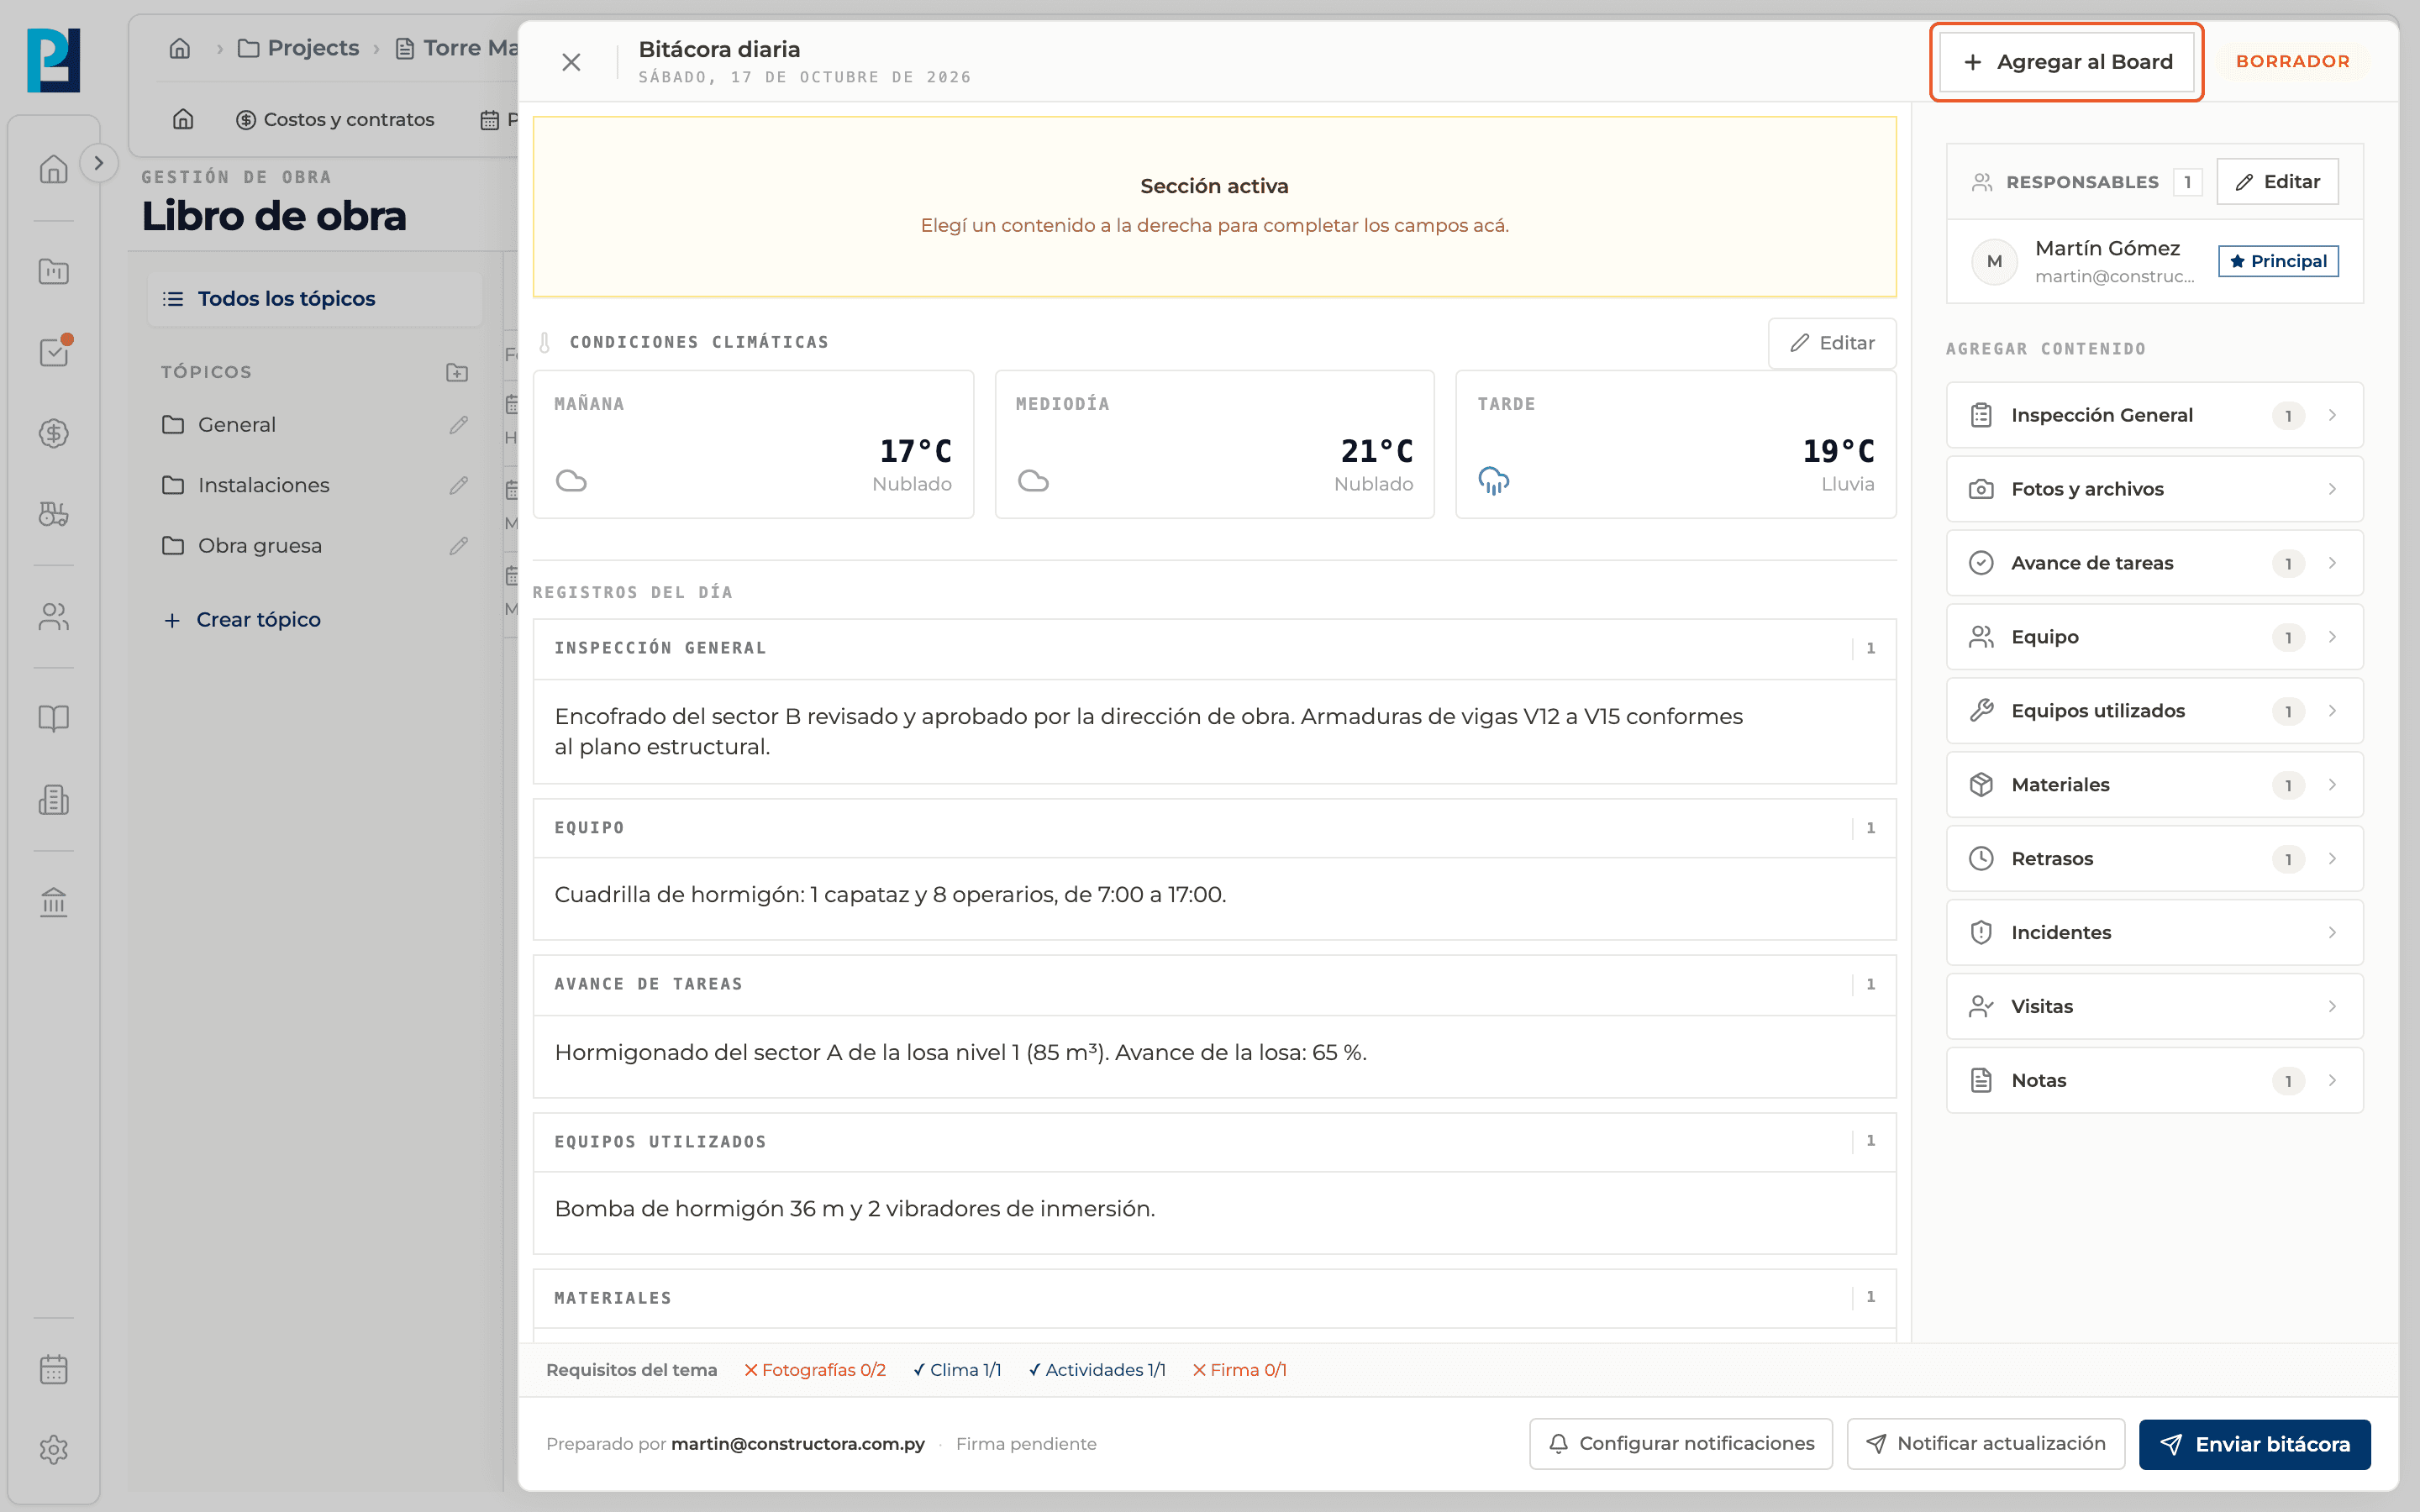Open the Visitas content option
This screenshot has width=2420, height=1512.
pos(2154,1007)
